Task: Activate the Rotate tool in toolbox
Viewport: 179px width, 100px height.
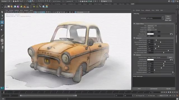Action: coord(2,26)
